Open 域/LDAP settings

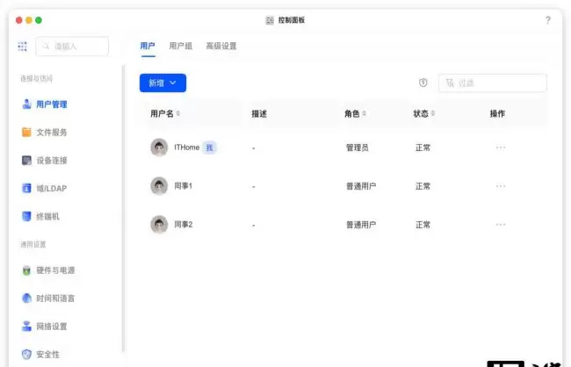(x=45, y=188)
